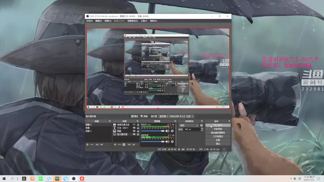Open the Windows Start menu
The image size is (324, 182).
point(4,179)
